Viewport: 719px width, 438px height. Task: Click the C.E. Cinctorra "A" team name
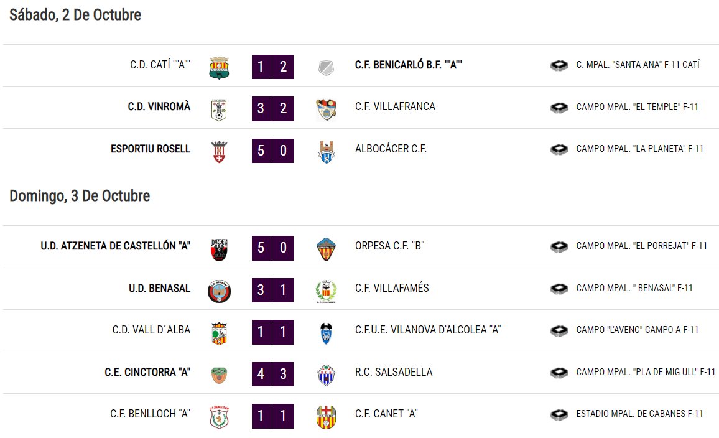point(147,372)
